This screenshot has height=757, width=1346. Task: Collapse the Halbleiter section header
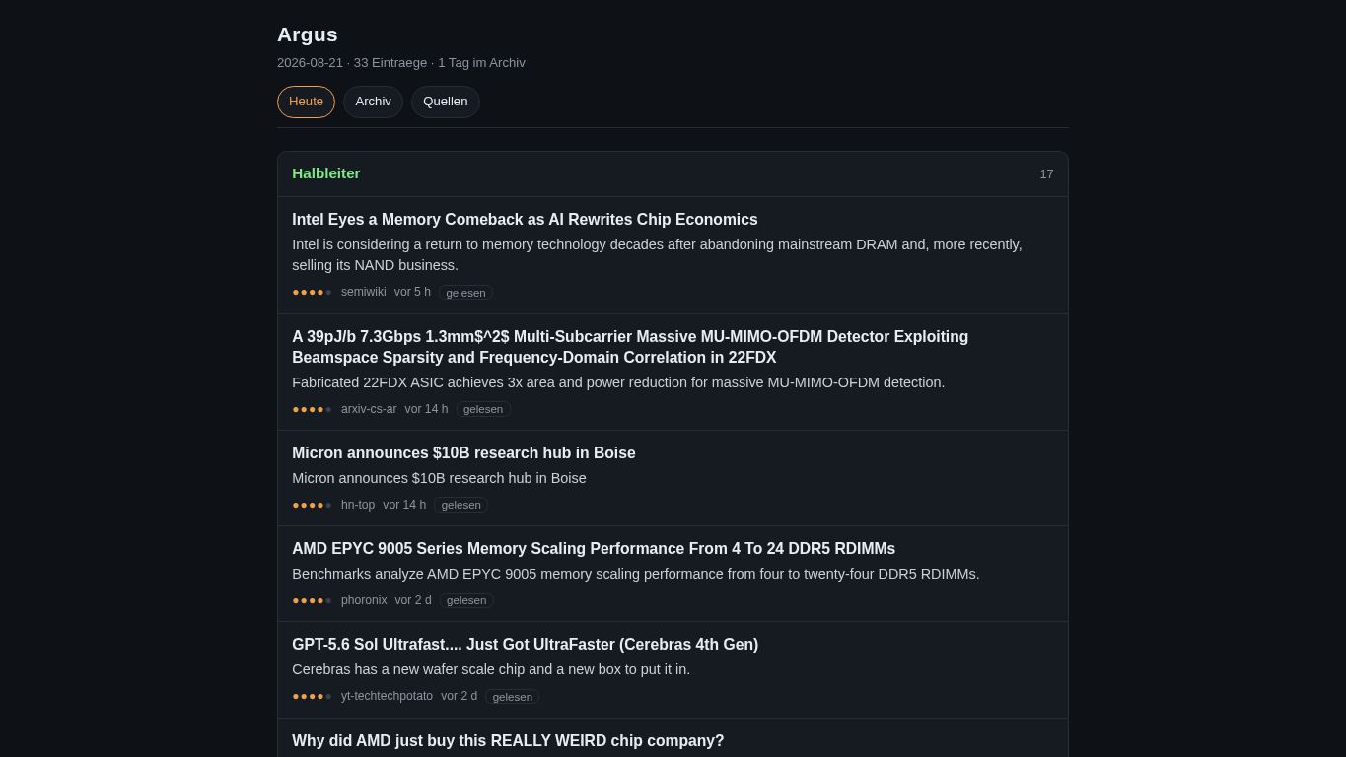tap(673, 173)
